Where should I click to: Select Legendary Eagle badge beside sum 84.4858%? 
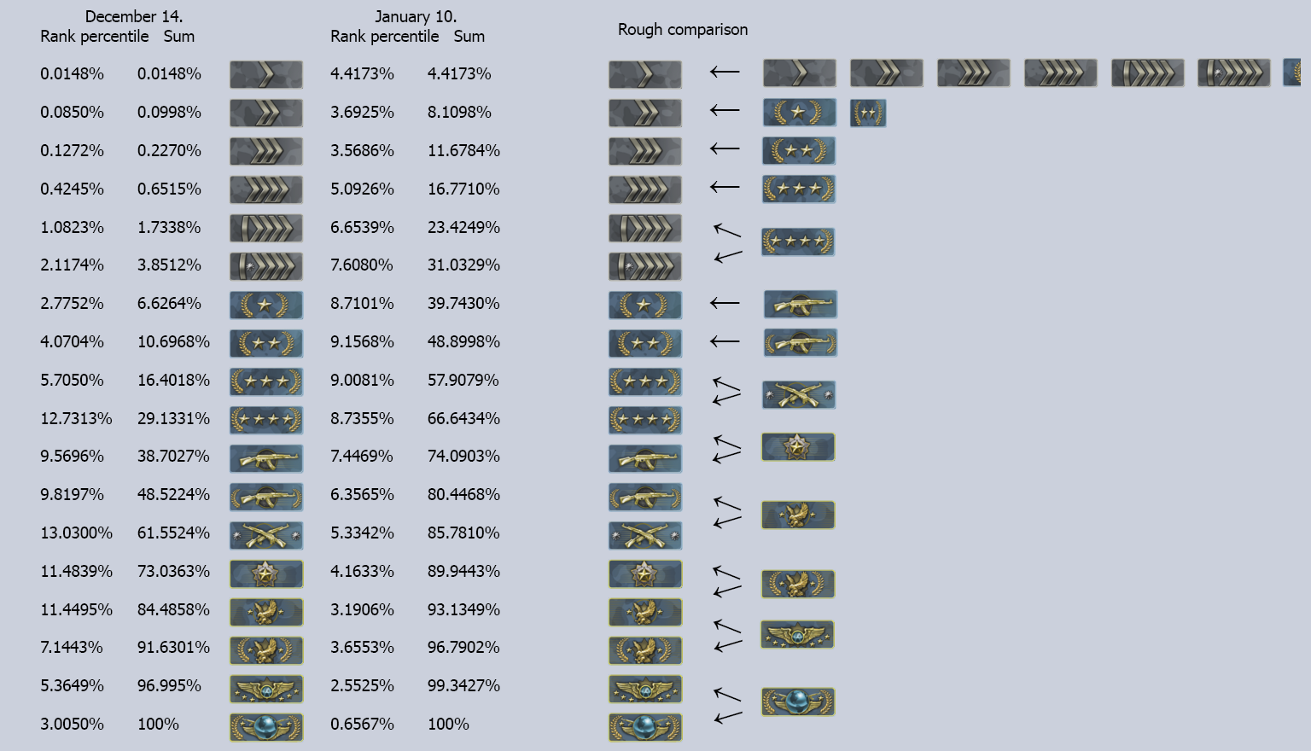266,612
